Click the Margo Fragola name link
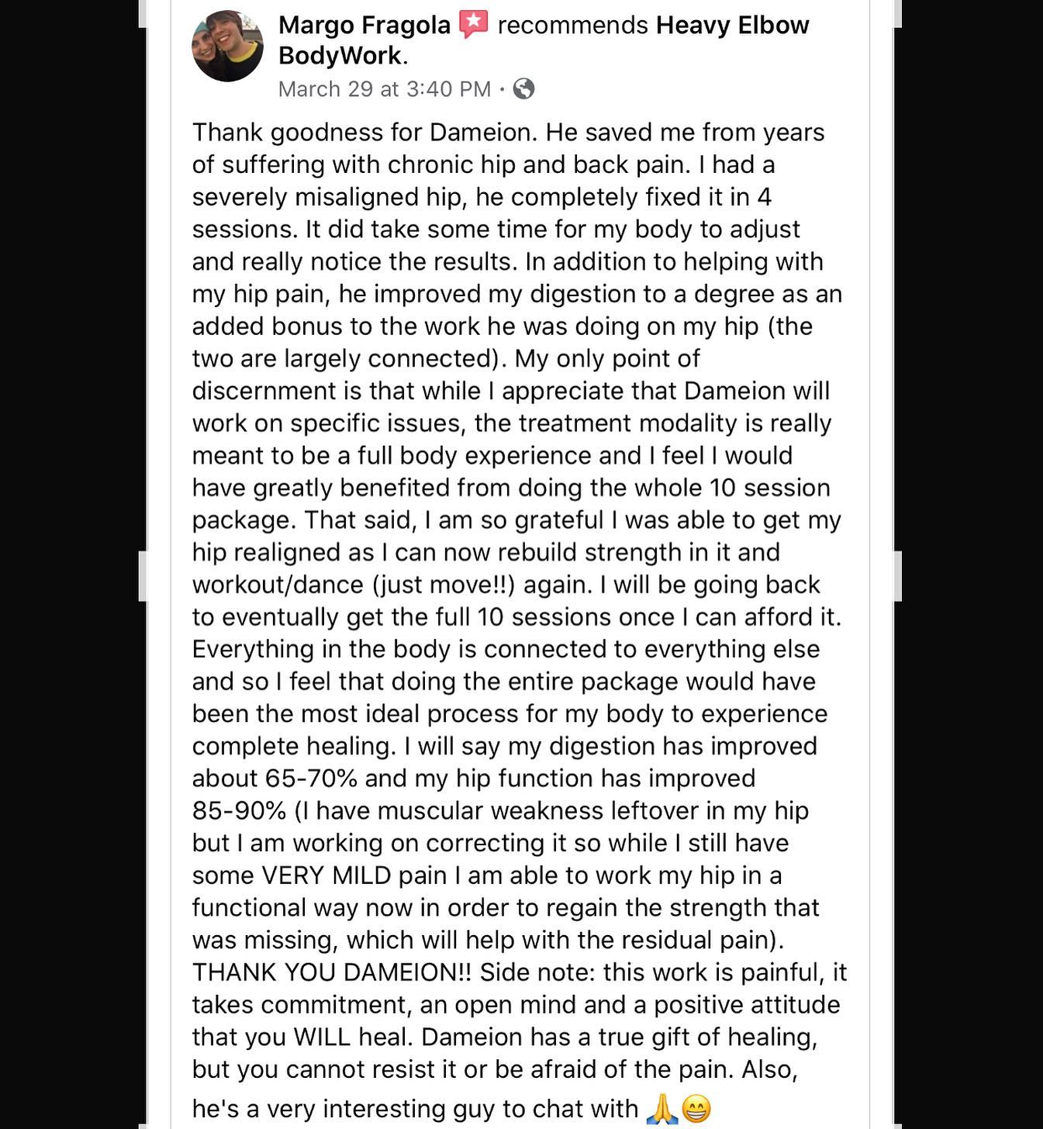This screenshot has width=1043, height=1129. 364,25
